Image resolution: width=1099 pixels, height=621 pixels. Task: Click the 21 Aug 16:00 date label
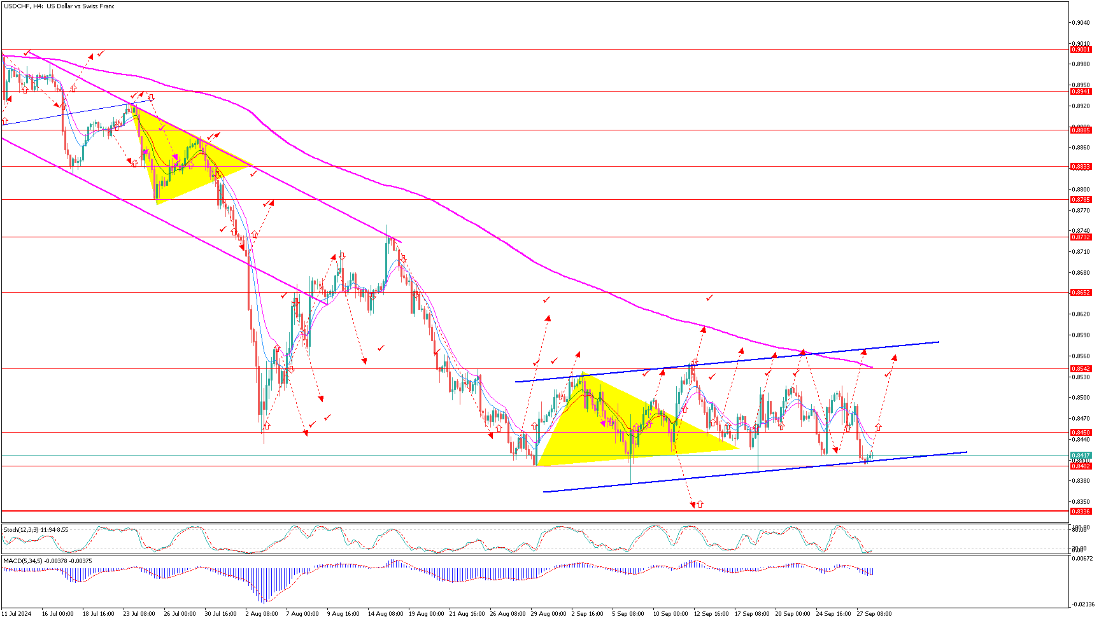click(x=465, y=614)
